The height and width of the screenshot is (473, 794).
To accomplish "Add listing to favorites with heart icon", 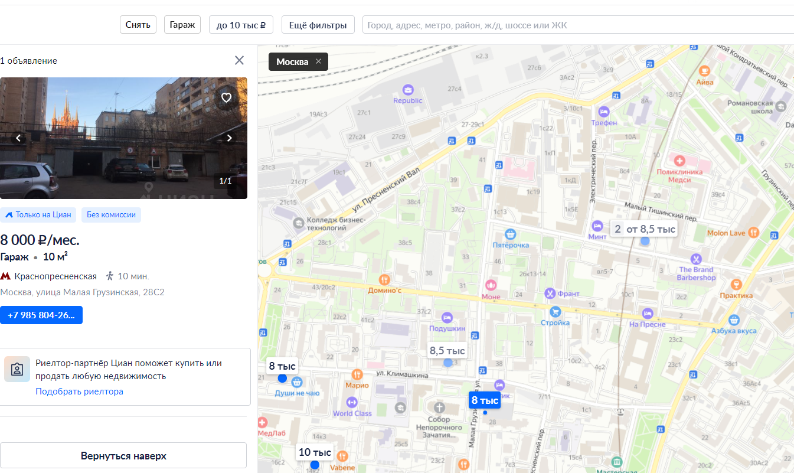I will coord(226,98).
